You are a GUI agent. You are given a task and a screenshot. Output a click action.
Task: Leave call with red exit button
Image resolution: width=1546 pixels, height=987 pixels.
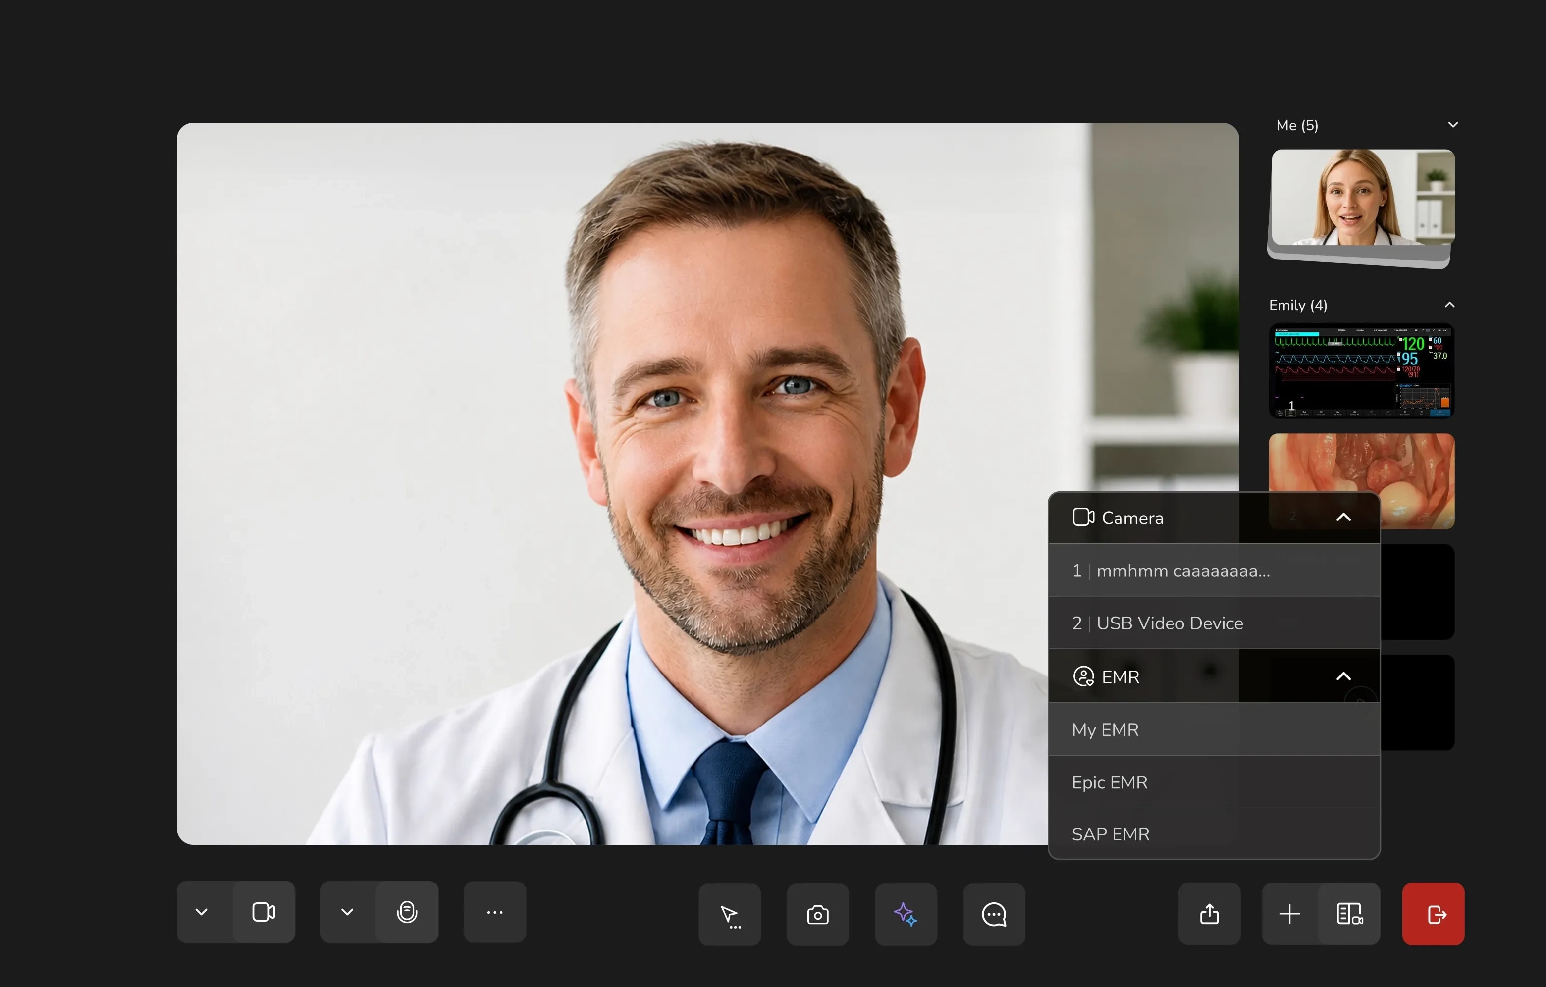(x=1434, y=914)
